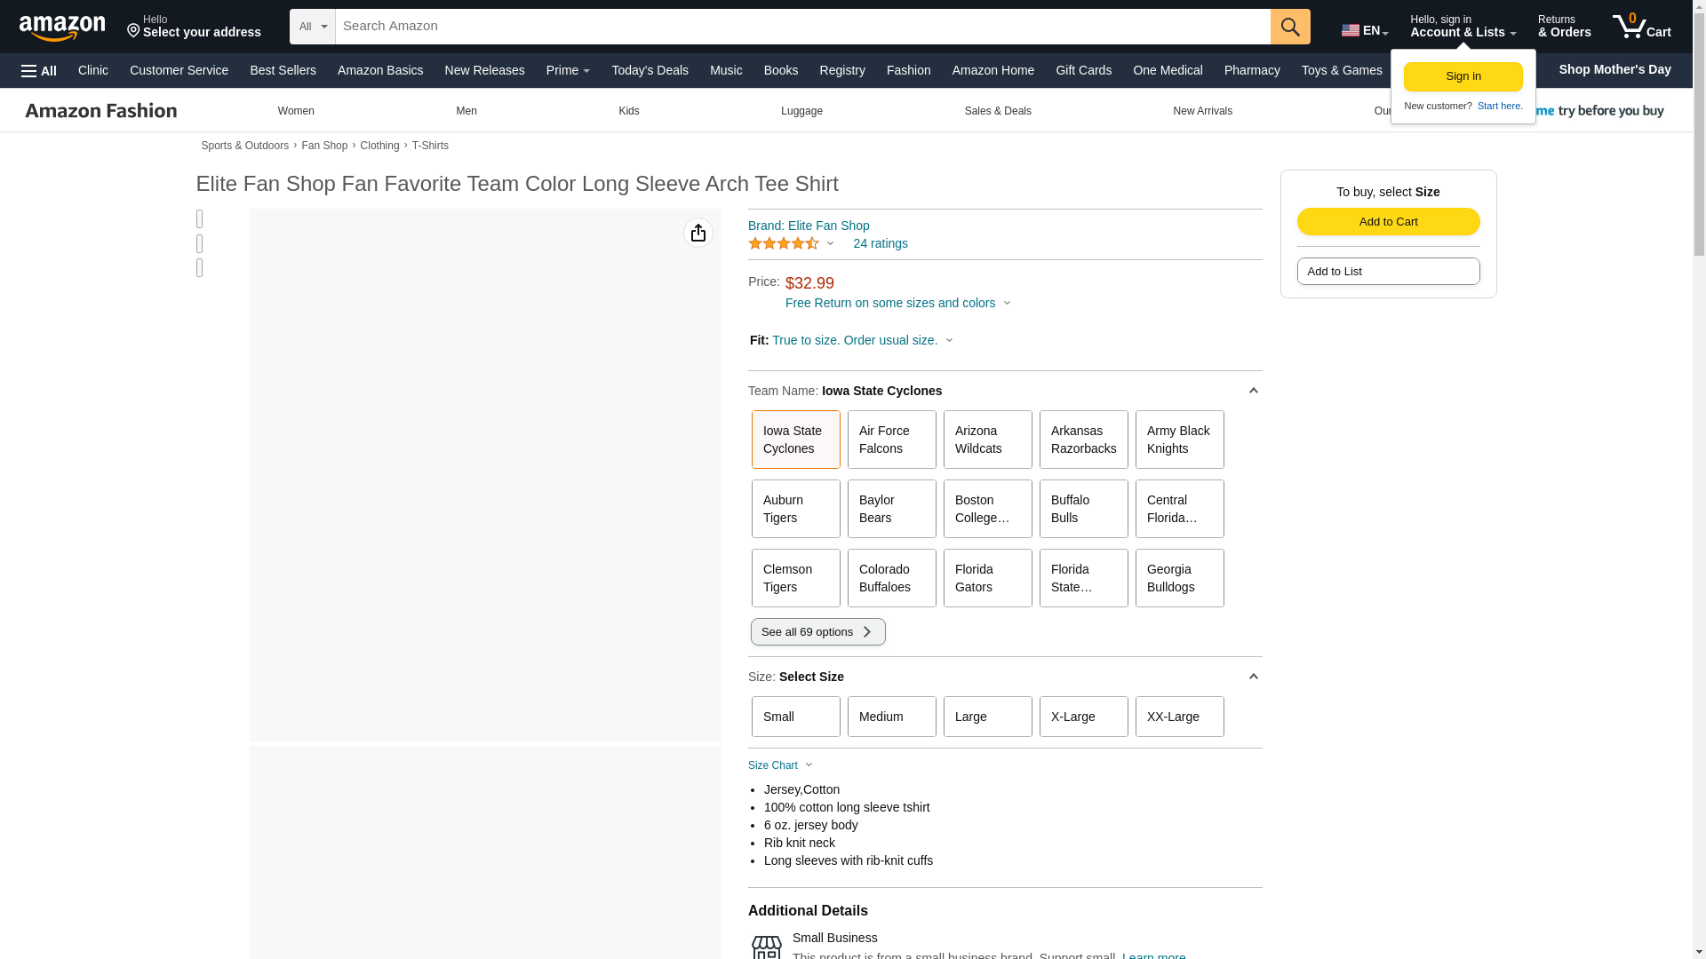Click the See all 69 options button
1706x959 pixels.
tap(817, 632)
